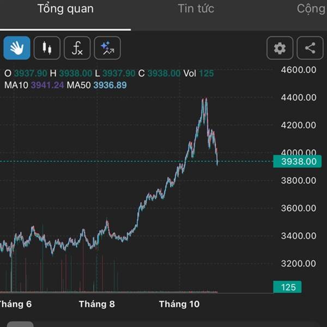Click the Tháng 10 time axis label
The height and width of the screenshot is (327, 327).
179,304
